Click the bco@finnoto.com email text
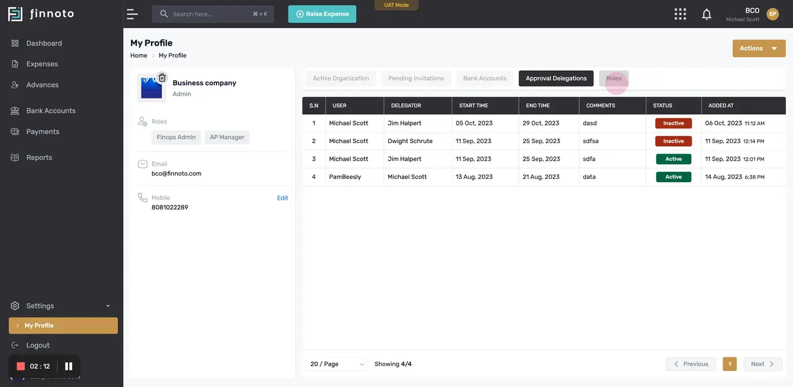The image size is (793, 387). [x=176, y=173]
